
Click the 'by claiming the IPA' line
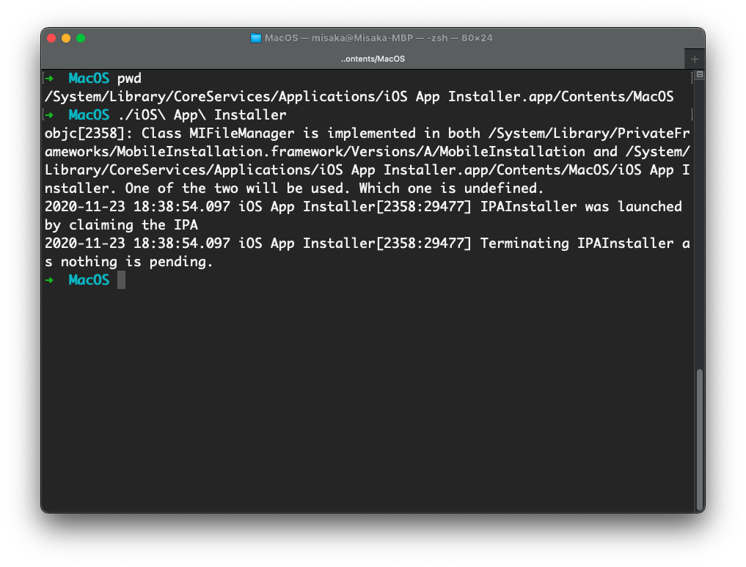click(x=121, y=225)
